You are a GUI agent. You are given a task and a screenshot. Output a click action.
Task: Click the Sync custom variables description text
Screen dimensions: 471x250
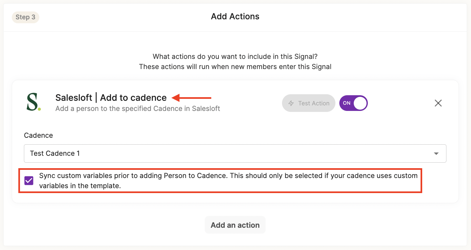[x=228, y=176]
